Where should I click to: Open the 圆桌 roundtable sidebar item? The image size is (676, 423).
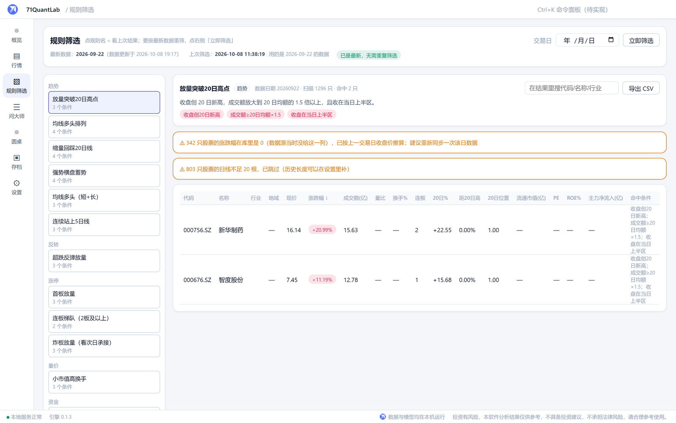(16, 137)
